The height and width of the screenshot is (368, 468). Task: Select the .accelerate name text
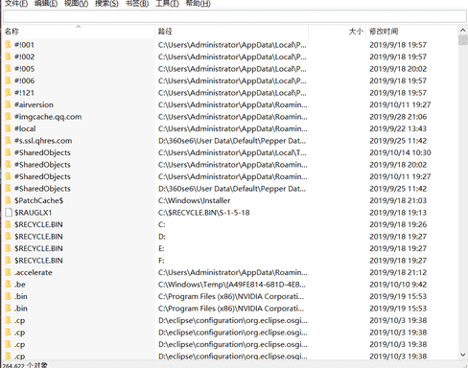pyautogui.click(x=34, y=272)
